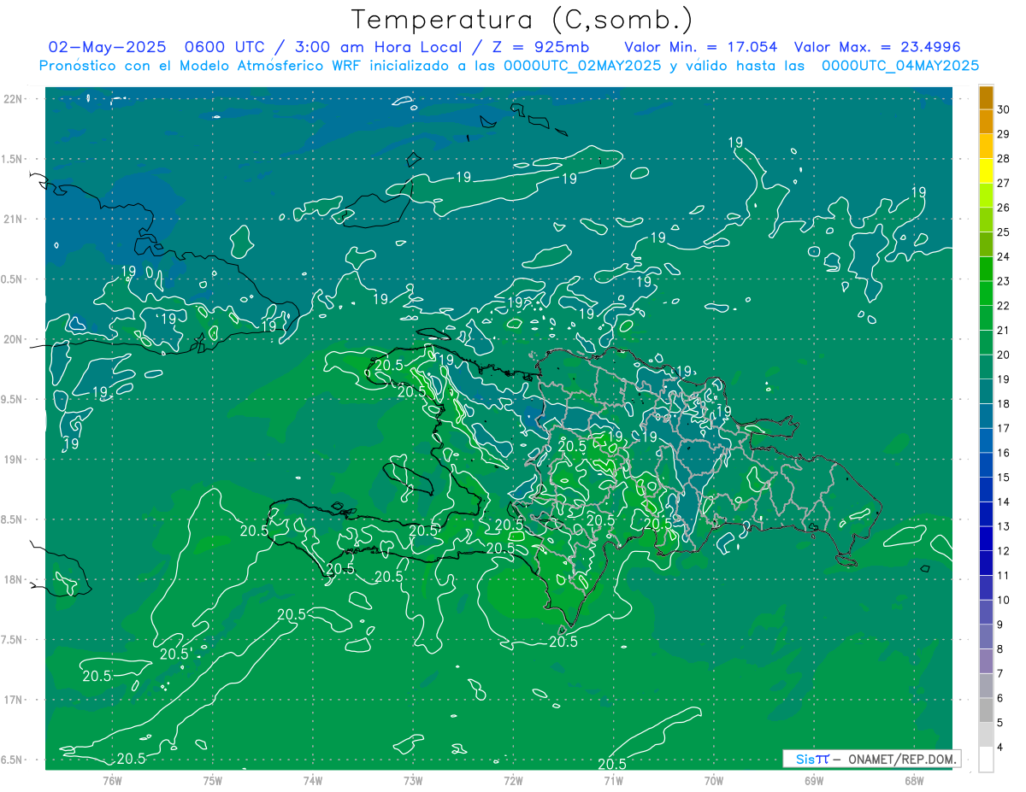The width and height of the screenshot is (1026, 792).
Task: Click the "22N" latitude axis label
Action: [x=15, y=99]
